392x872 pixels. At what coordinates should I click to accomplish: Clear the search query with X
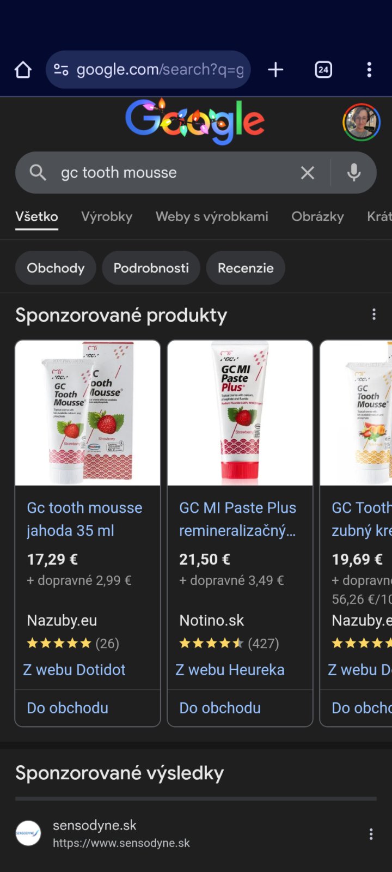[308, 173]
